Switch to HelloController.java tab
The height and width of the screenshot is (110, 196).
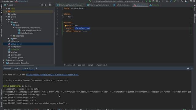point(122,5)
